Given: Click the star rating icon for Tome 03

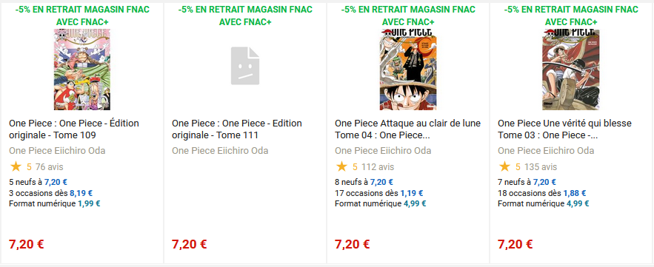Looking at the screenshot, I should click(504, 167).
